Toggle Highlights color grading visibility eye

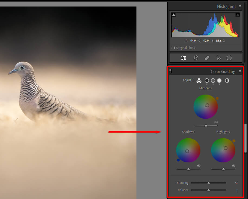click(x=234, y=166)
